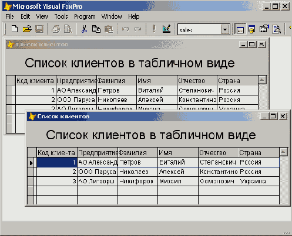Screen dimensions: 292x236
Task: Click the Modify Form toolbar icon
Action: [x=167, y=29]
